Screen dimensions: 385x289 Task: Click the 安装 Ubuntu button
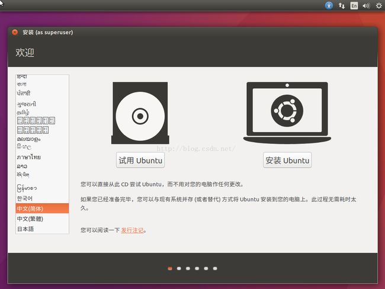pyautogui.click(x=287, y=160)
